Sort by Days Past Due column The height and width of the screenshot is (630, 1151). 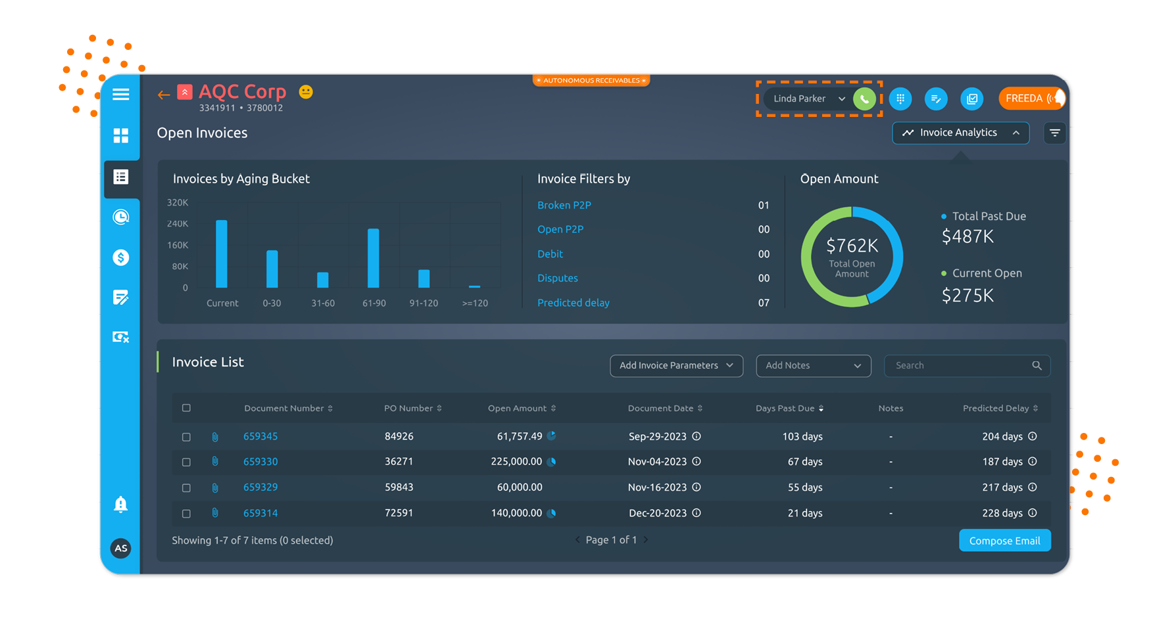(789, 409)
